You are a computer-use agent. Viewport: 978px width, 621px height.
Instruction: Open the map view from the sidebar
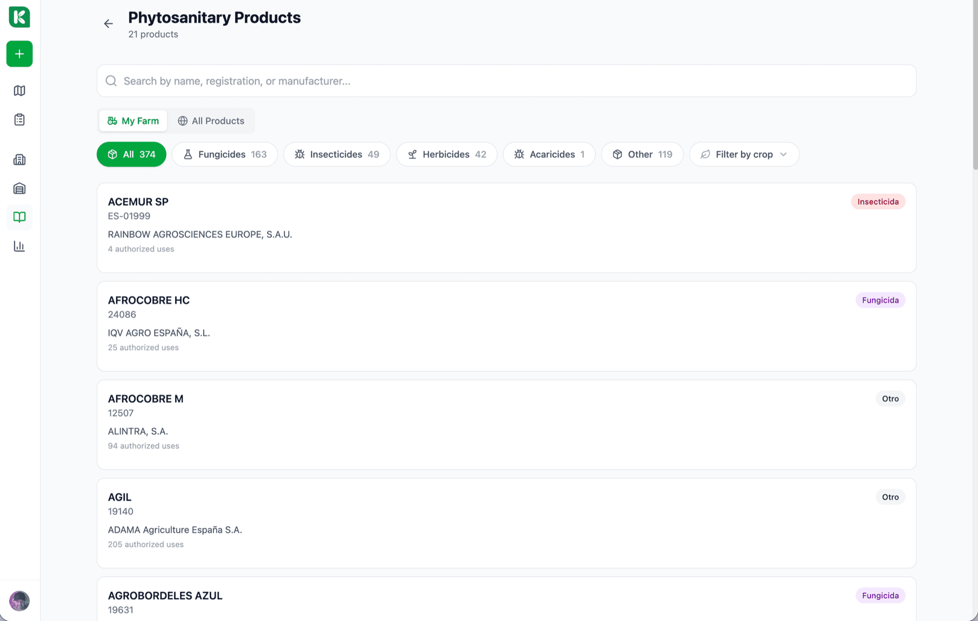coord(19,91)
